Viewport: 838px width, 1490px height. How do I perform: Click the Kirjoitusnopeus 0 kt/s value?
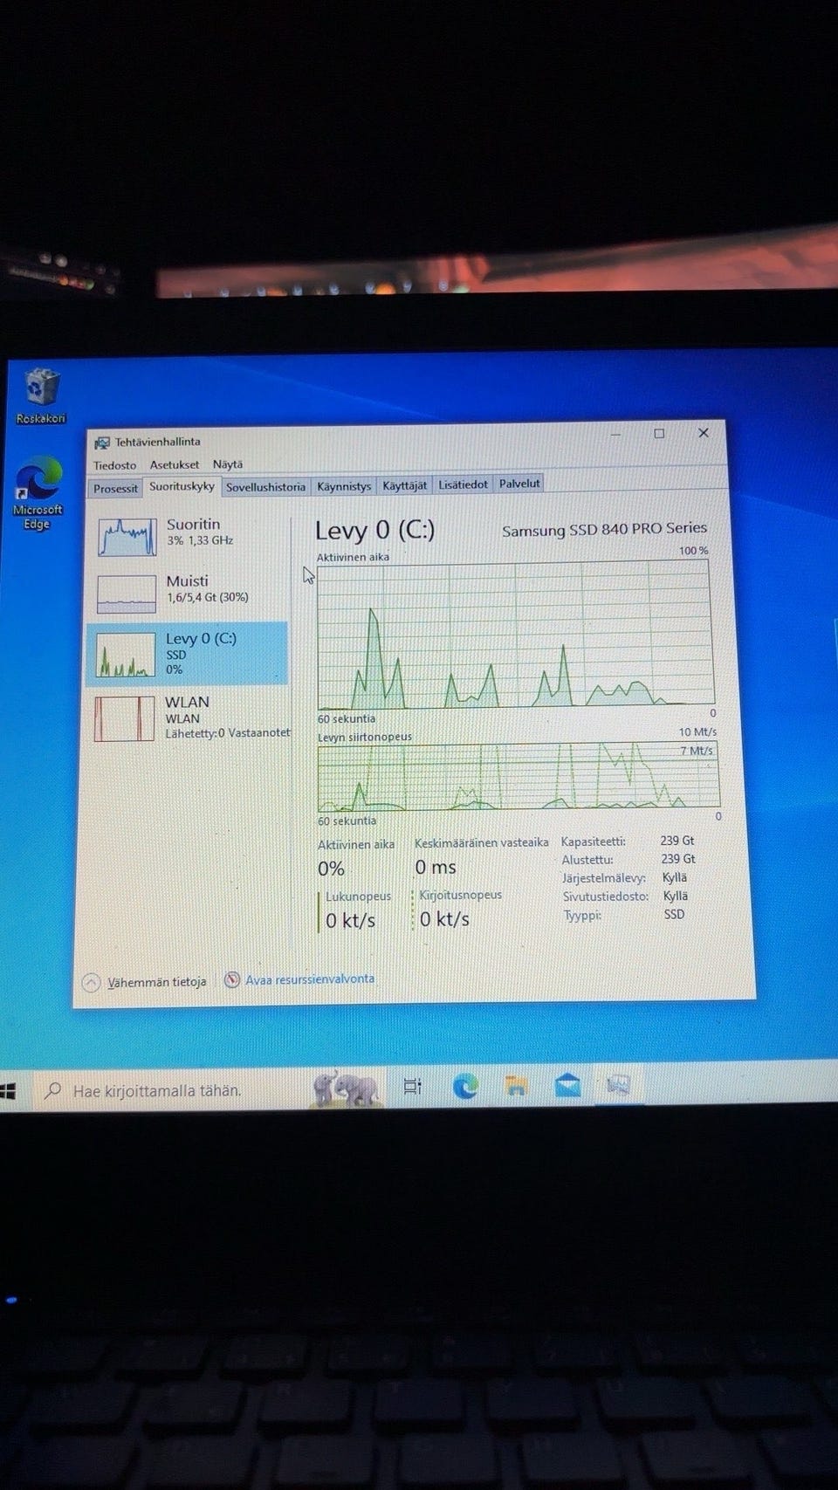tap(444, 919)
